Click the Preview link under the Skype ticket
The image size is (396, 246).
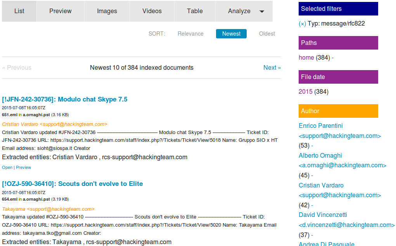pyautogui.click(x=24, y=167)
